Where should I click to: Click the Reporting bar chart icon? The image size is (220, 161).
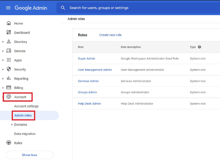click(x=9, y=78)
